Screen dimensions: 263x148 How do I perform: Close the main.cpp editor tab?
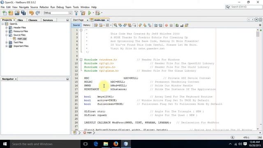point(108,20)
